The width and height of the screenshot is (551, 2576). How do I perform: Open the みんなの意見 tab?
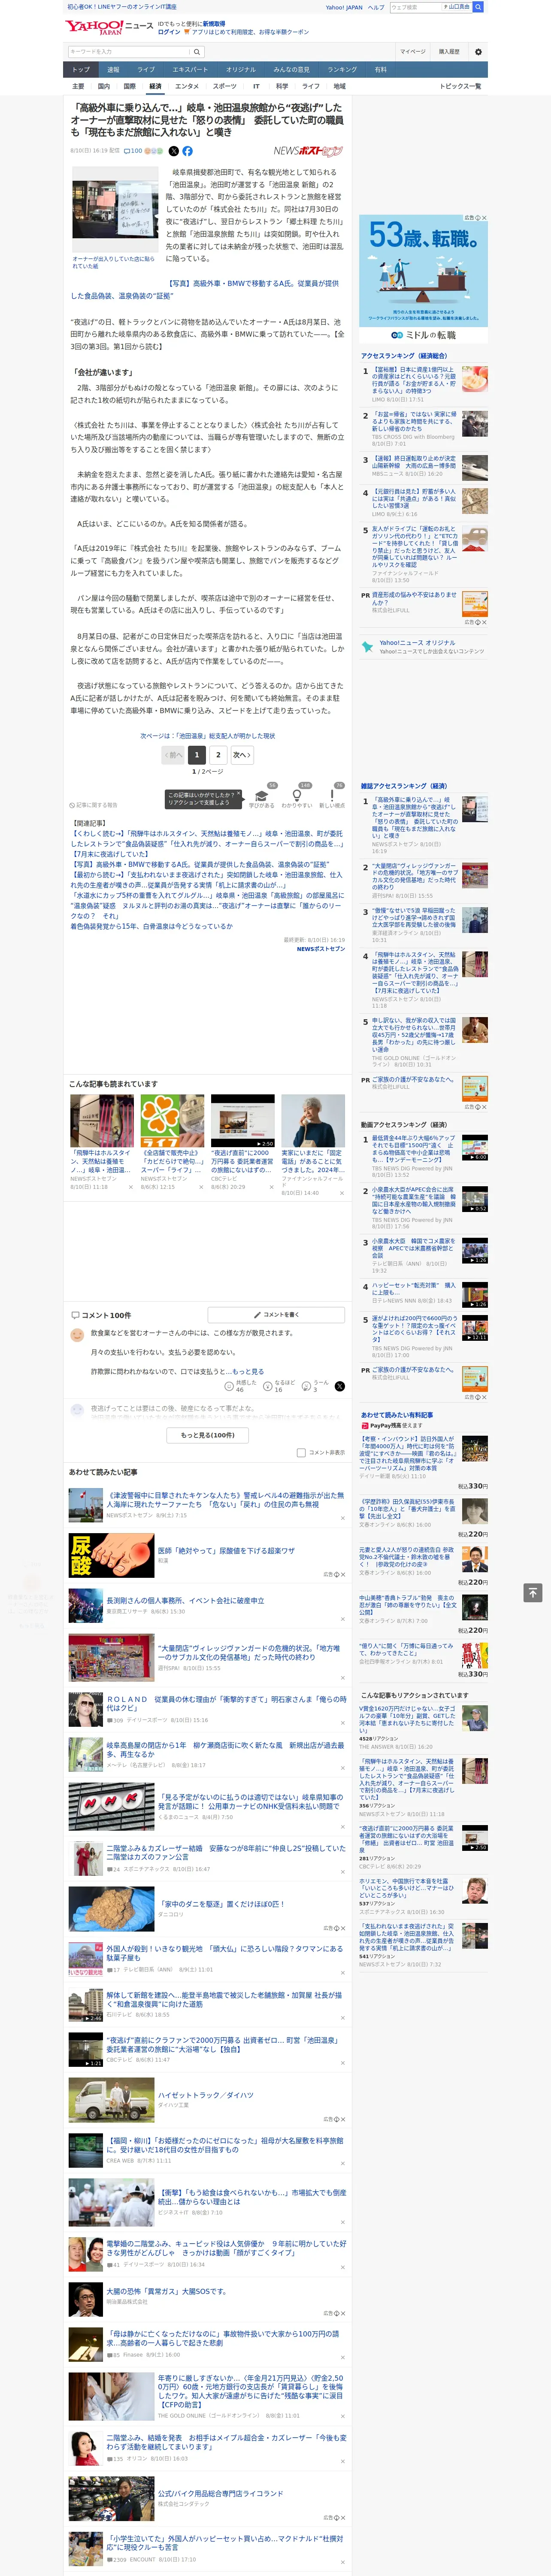pyautogui.click(x=291, y=70)
